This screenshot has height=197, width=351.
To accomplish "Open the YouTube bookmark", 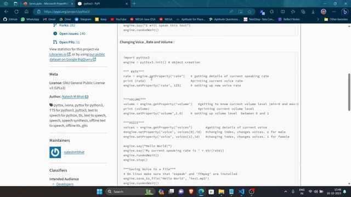I will [118, 19].
